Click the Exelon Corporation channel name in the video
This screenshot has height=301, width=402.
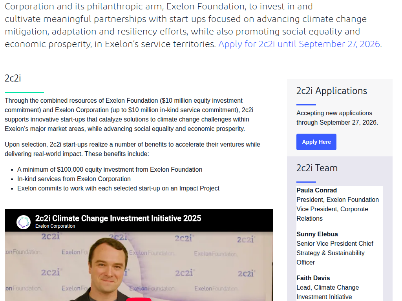point(55,226)
